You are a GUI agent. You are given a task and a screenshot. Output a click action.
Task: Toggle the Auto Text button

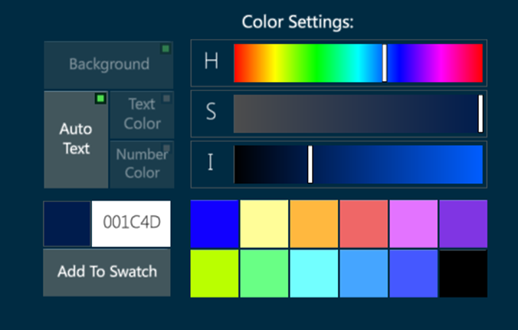point(76,139)
